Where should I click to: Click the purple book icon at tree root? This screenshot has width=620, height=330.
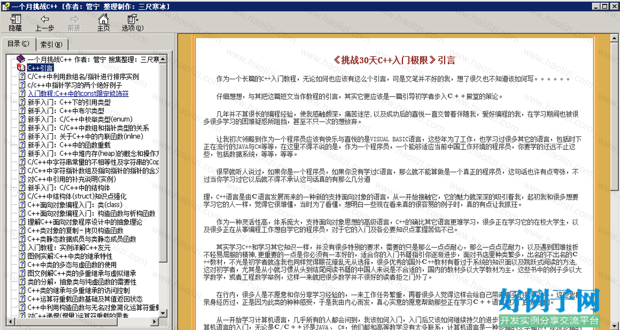click(x=21, y=59)
